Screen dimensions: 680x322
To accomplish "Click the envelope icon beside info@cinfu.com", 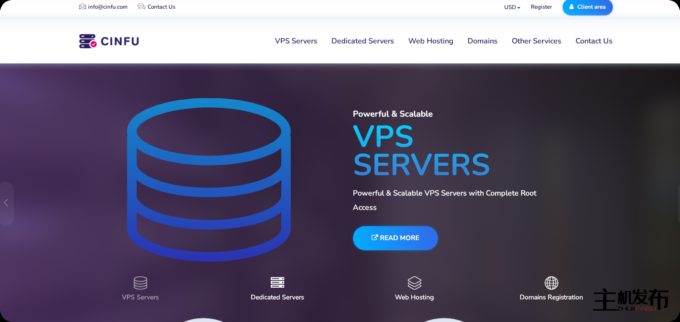I will pos(82,6).
